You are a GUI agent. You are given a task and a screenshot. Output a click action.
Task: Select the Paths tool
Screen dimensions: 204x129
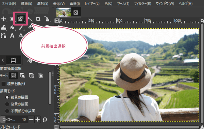[3, 36]
